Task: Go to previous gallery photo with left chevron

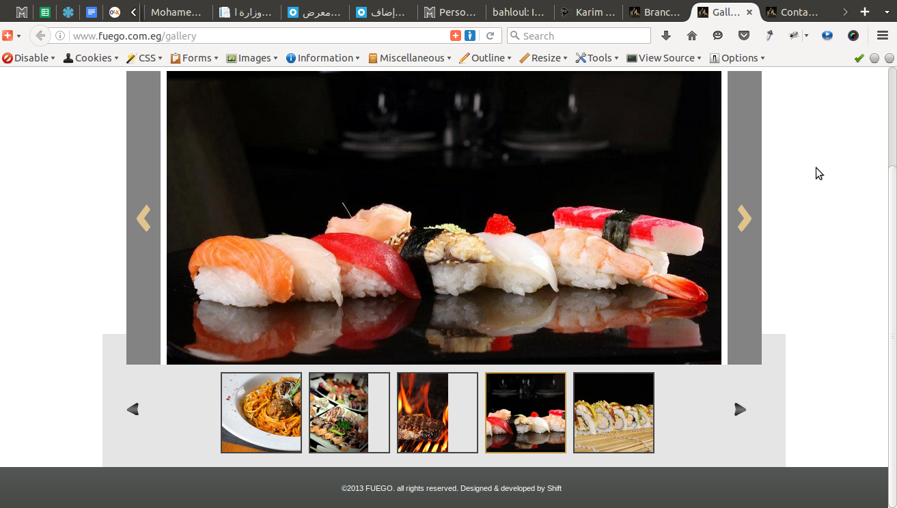Action: tap(143, 218)
